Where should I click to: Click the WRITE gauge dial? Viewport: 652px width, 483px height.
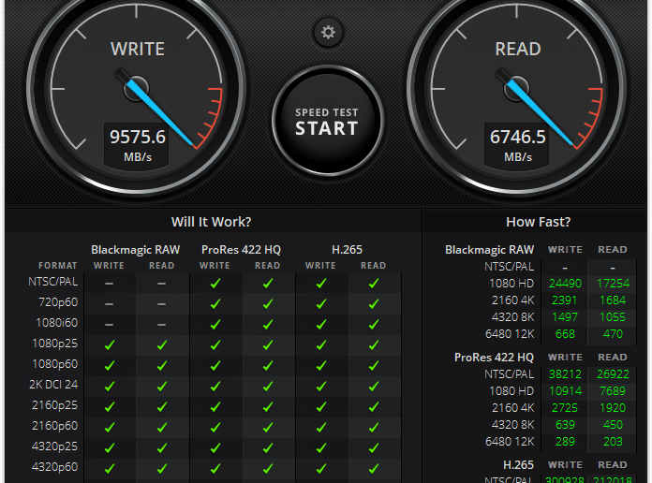coord(137,88)
